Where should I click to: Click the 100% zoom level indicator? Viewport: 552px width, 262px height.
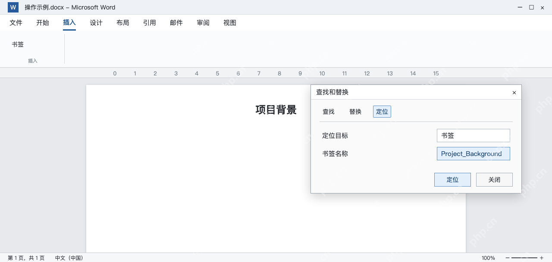point(488,258)
